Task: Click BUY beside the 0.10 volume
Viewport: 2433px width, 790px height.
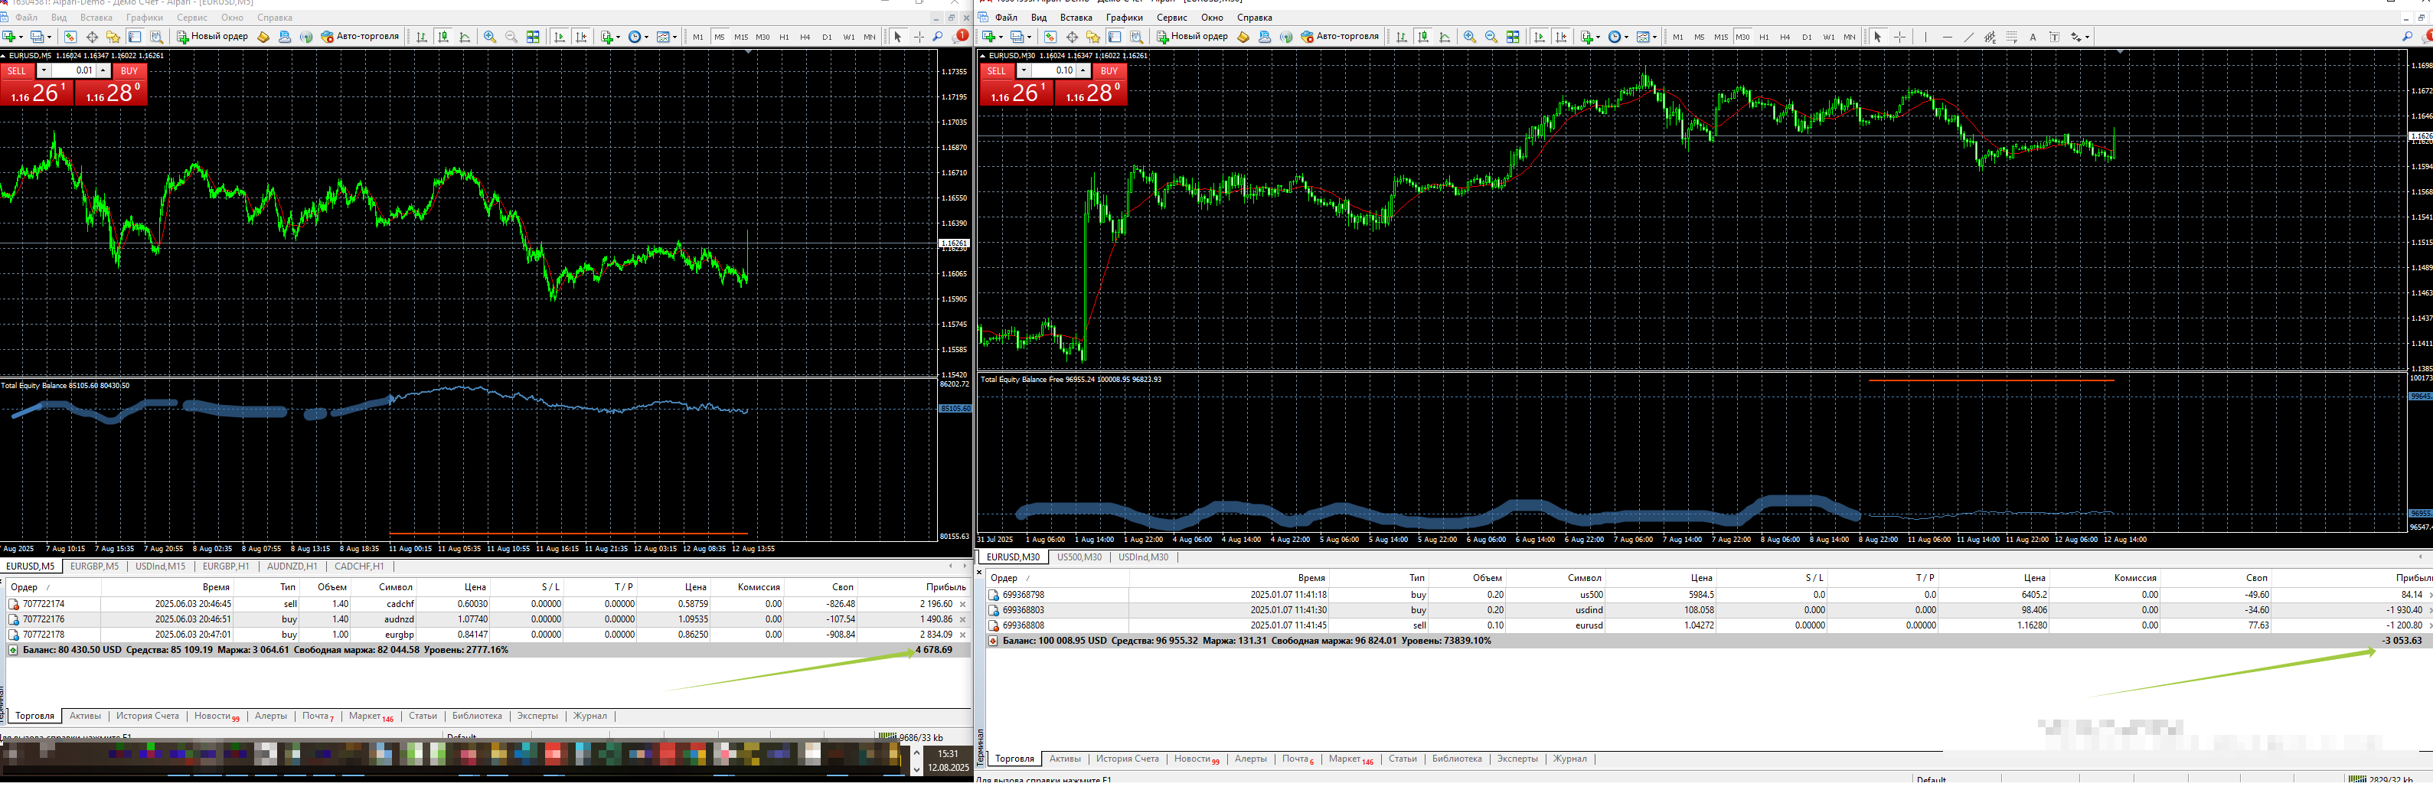Action: click(1109, 70)
